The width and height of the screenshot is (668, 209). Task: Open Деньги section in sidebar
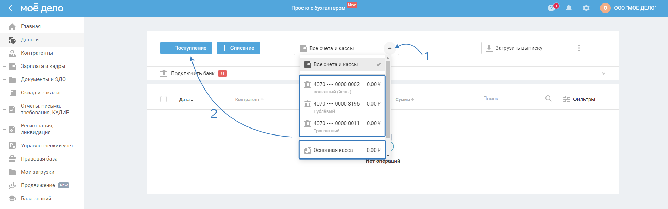coord(42,40)
